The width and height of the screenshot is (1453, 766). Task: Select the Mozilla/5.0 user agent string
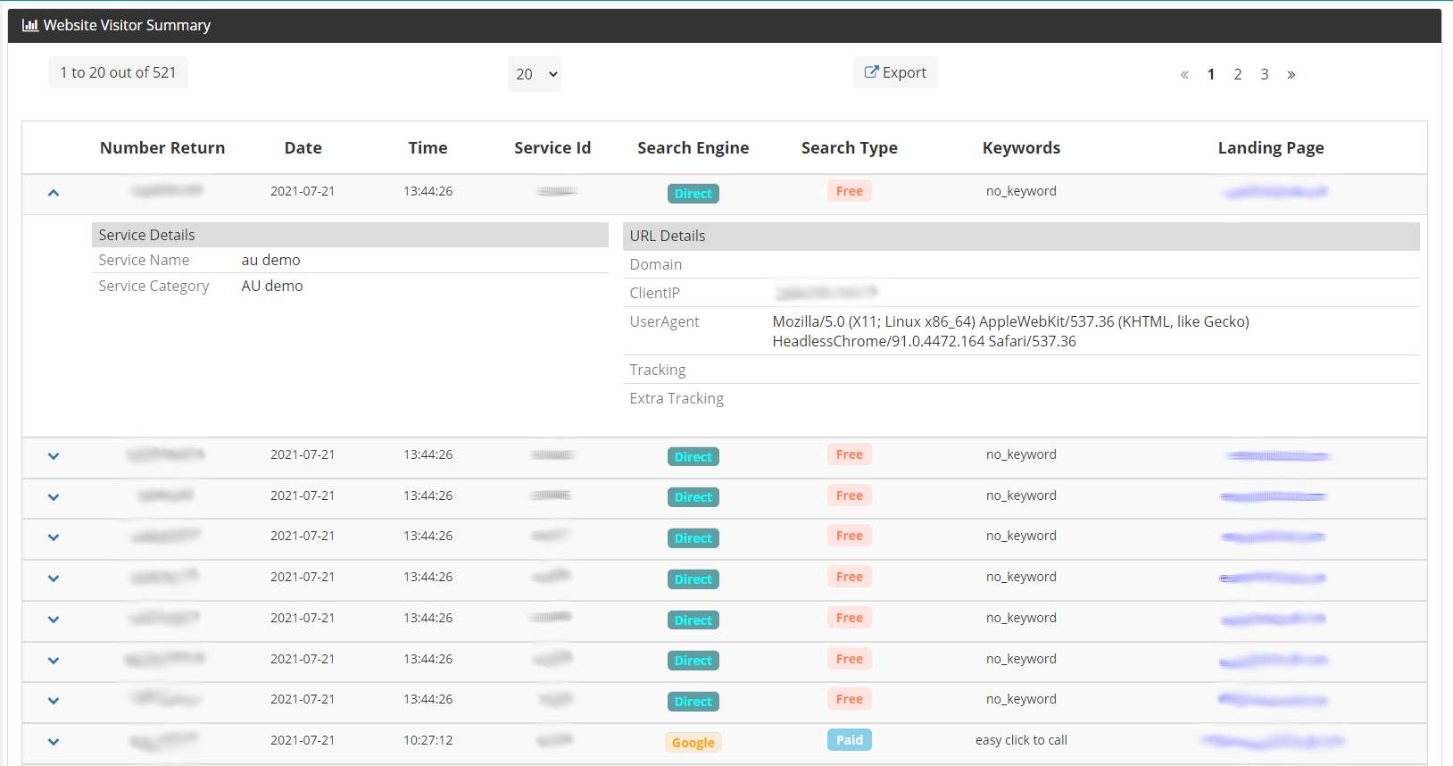point(1011,331)
